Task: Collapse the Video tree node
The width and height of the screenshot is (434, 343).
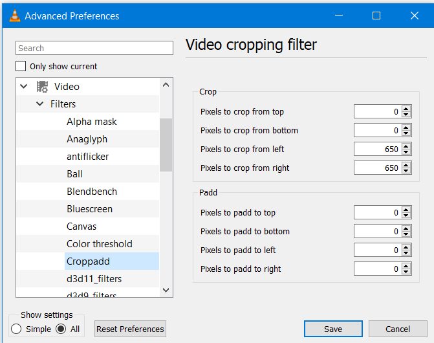Action: click(x=24, y=87)
